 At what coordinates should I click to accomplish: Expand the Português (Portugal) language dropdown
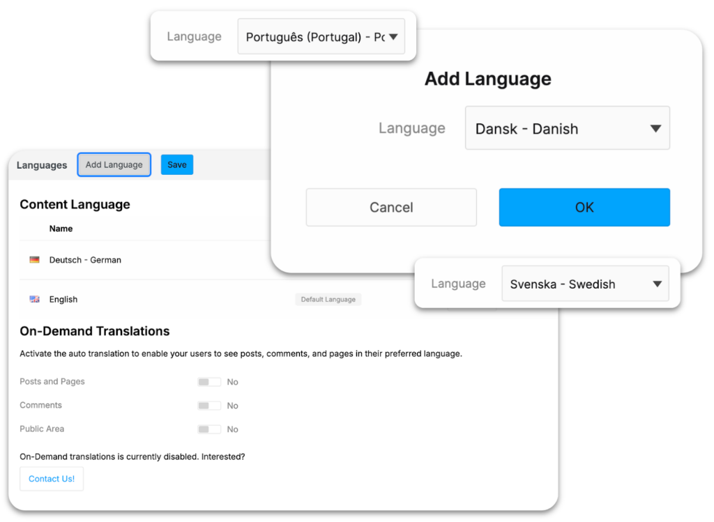click(321, 37)
